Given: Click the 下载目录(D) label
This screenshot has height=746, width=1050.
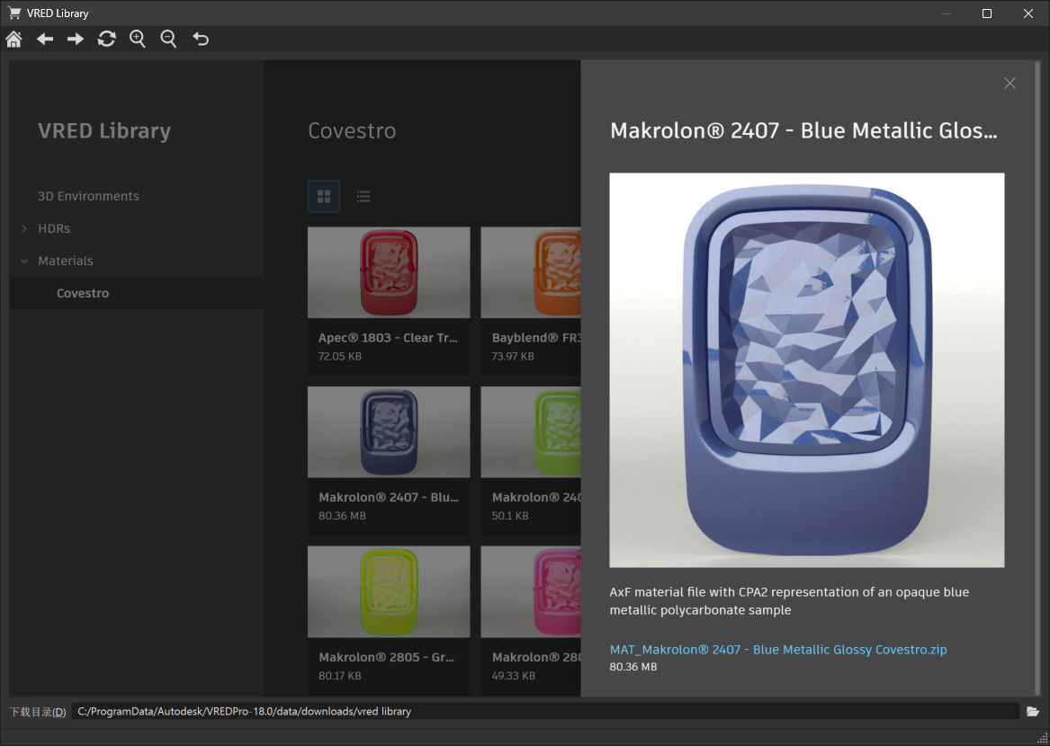Looking at the screenshot, I should (38, 711).
